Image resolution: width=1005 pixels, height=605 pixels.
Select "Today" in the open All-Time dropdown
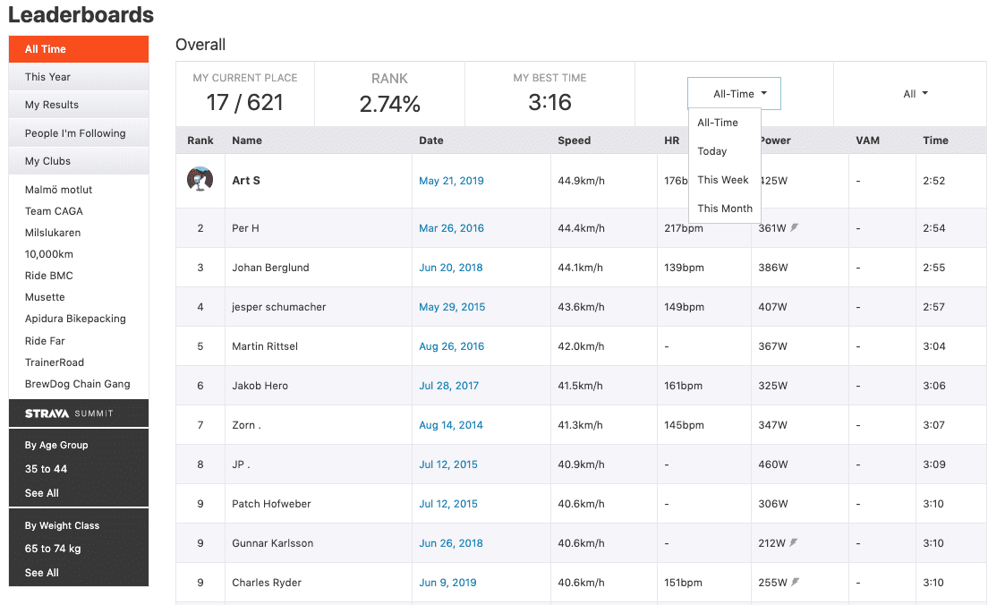click(x=711, y=150)
